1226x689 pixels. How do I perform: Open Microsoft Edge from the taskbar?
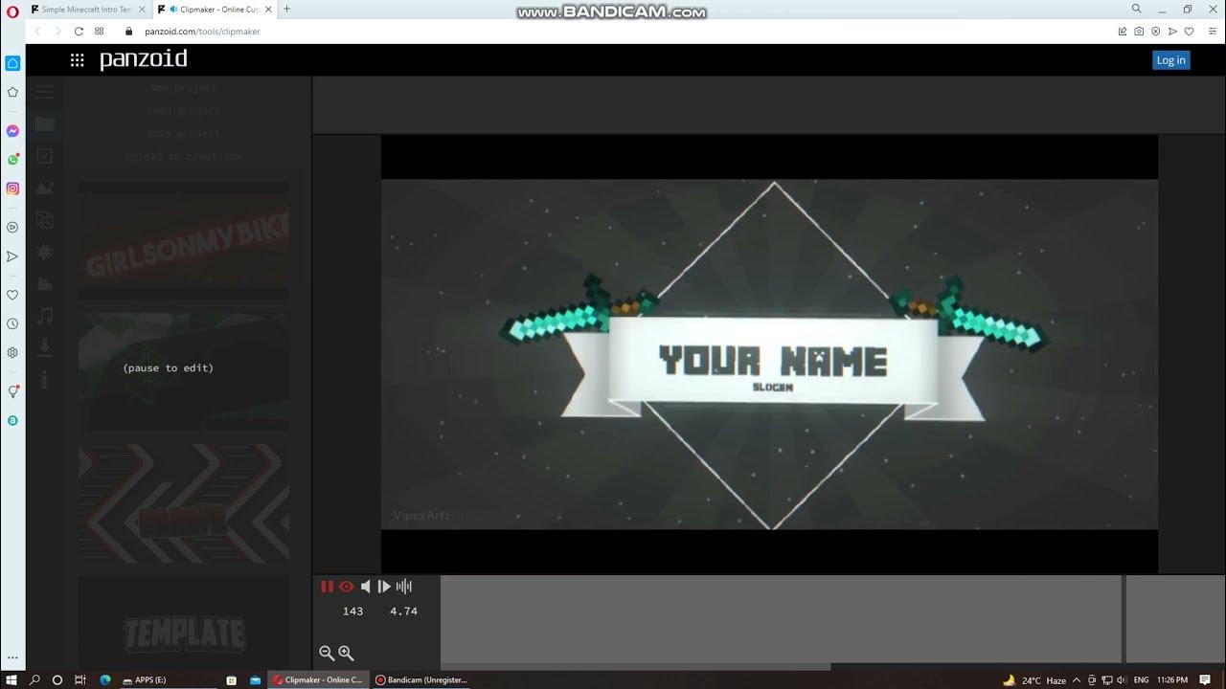(x=105, y=679)
